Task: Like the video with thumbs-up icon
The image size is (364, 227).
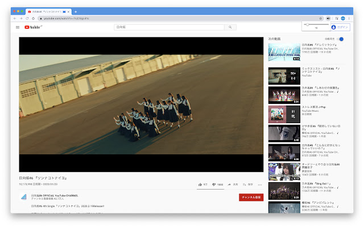Action: point(200,184)
